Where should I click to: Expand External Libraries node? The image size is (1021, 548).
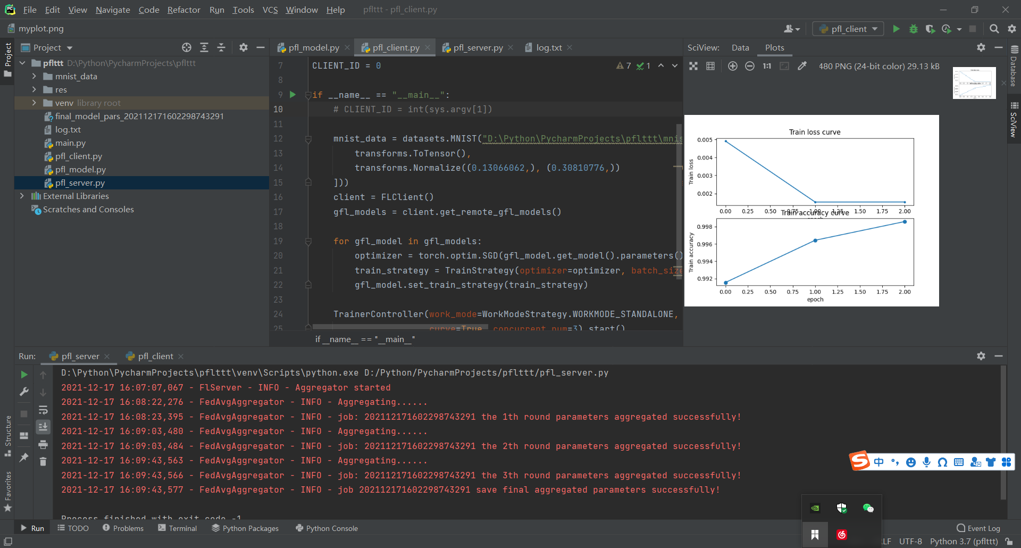click(22, 196)
